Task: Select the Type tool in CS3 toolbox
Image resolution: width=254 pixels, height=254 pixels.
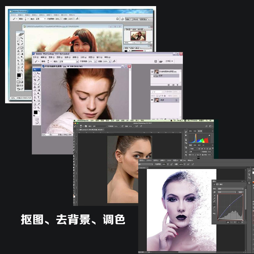Action: click(x=39, y=97)
